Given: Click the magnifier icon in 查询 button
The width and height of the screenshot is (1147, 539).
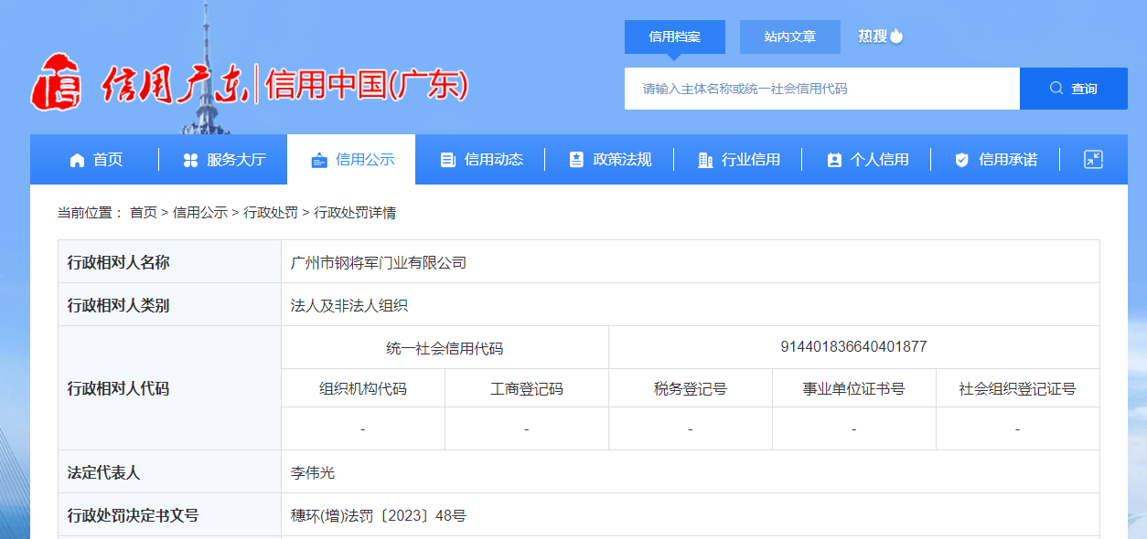Looking at the screenshot, I should coord(1056,89).
